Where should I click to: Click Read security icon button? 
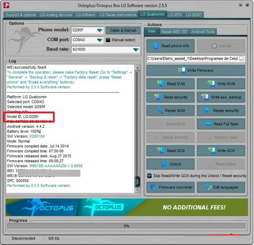[171, 97]
